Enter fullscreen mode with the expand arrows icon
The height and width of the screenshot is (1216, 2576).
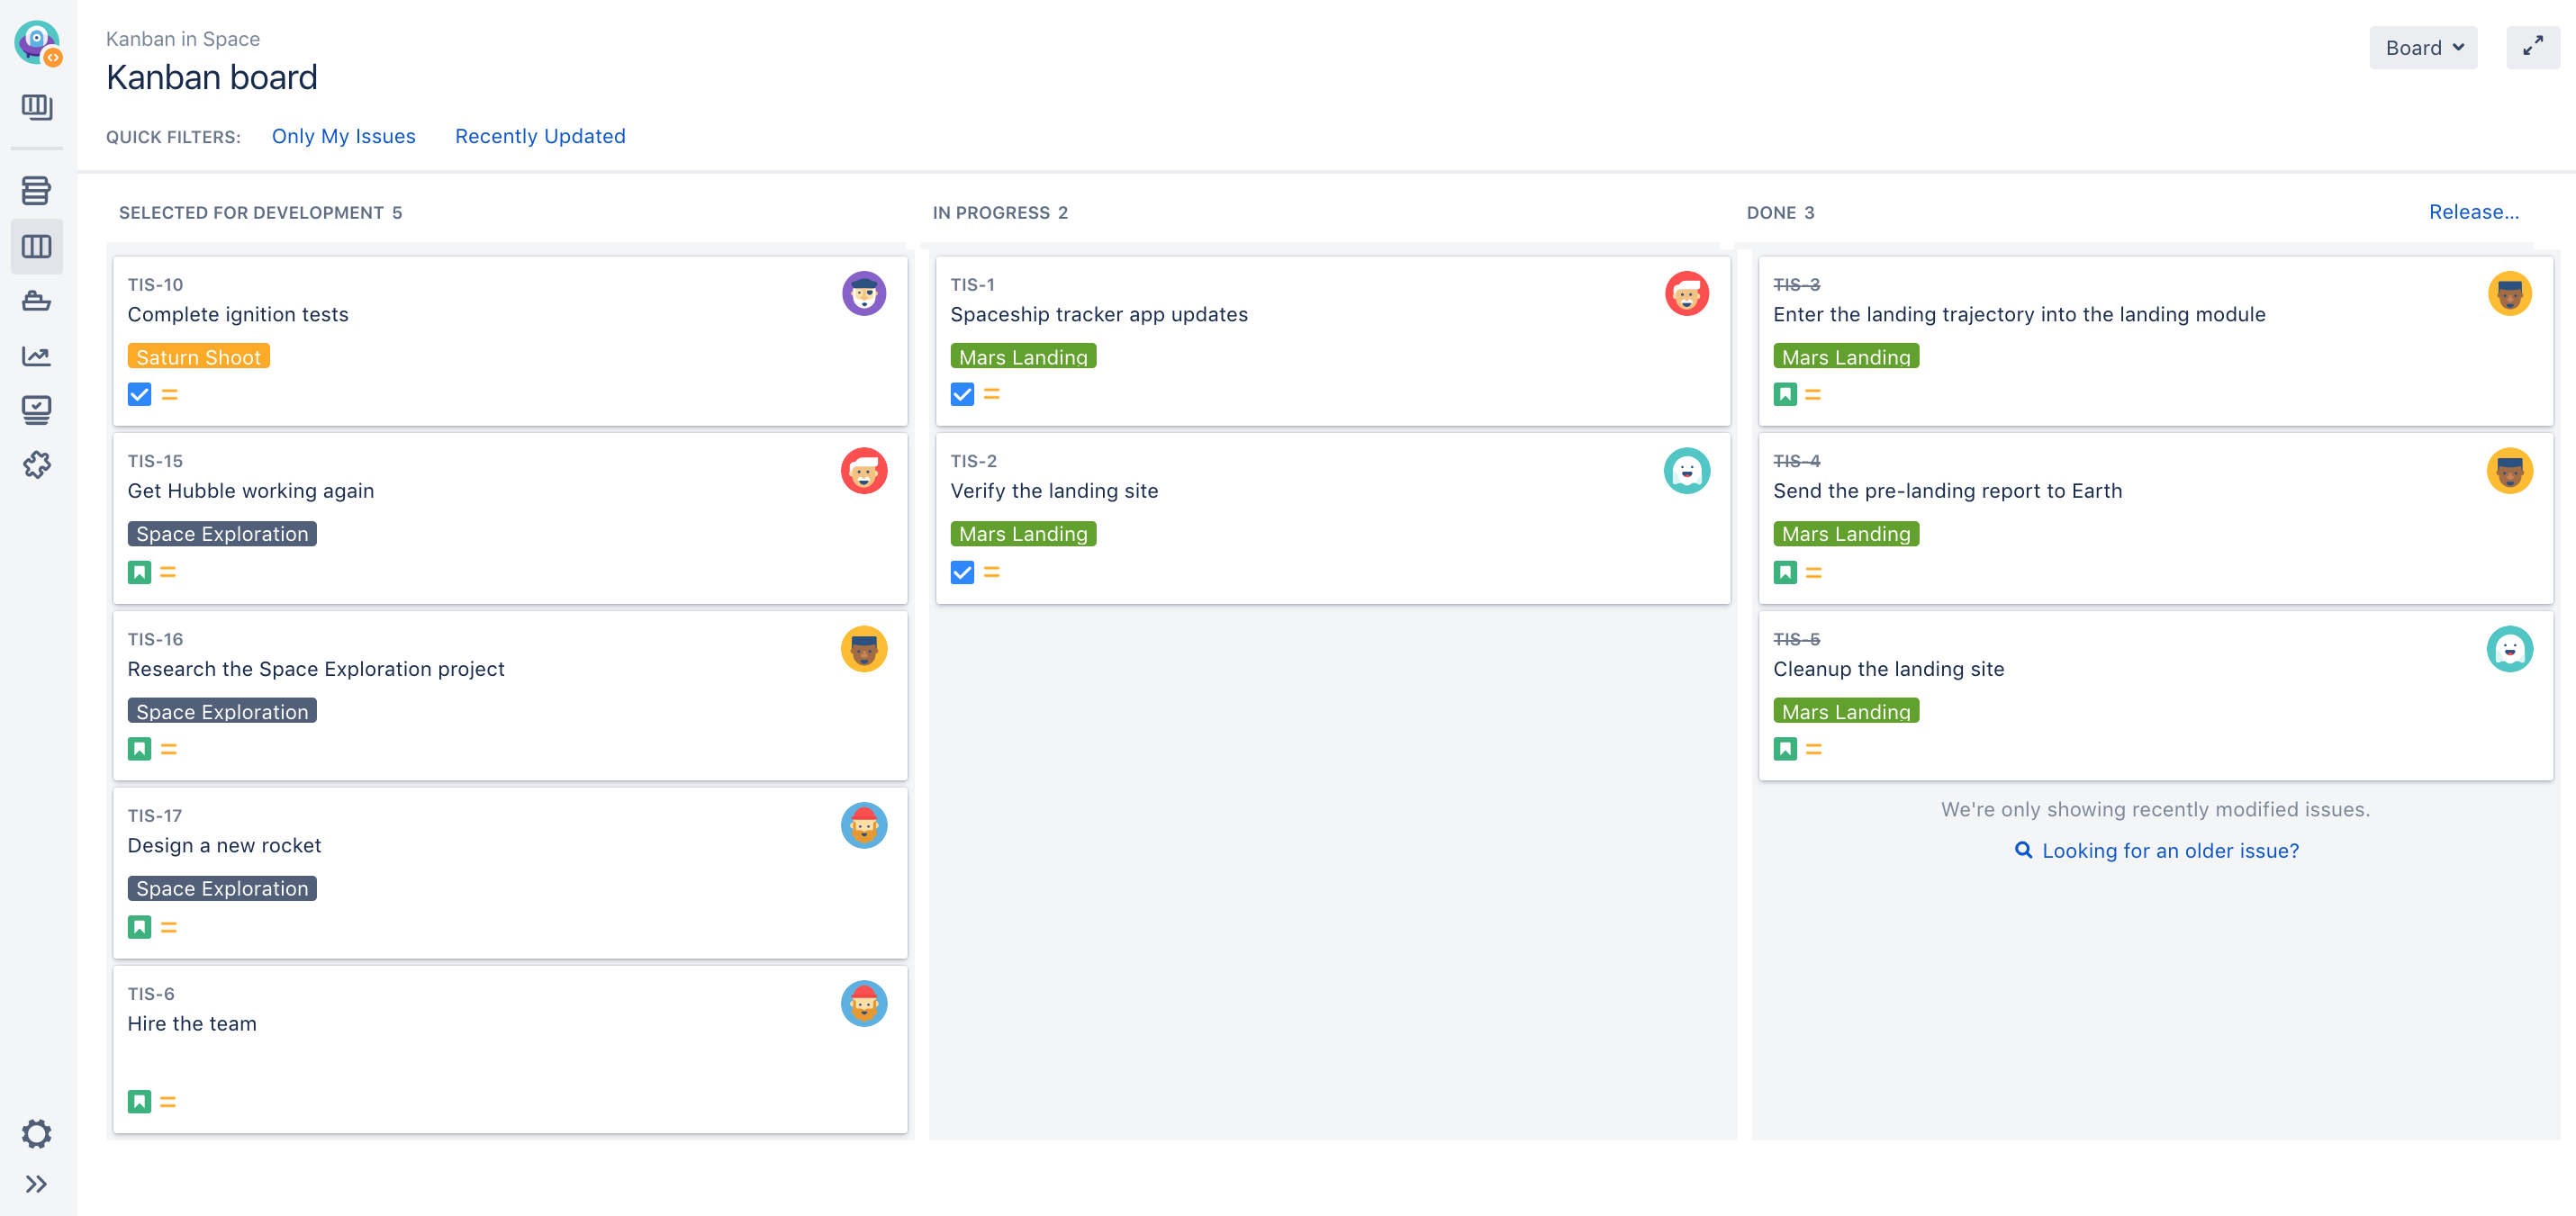click(2532, 47)
